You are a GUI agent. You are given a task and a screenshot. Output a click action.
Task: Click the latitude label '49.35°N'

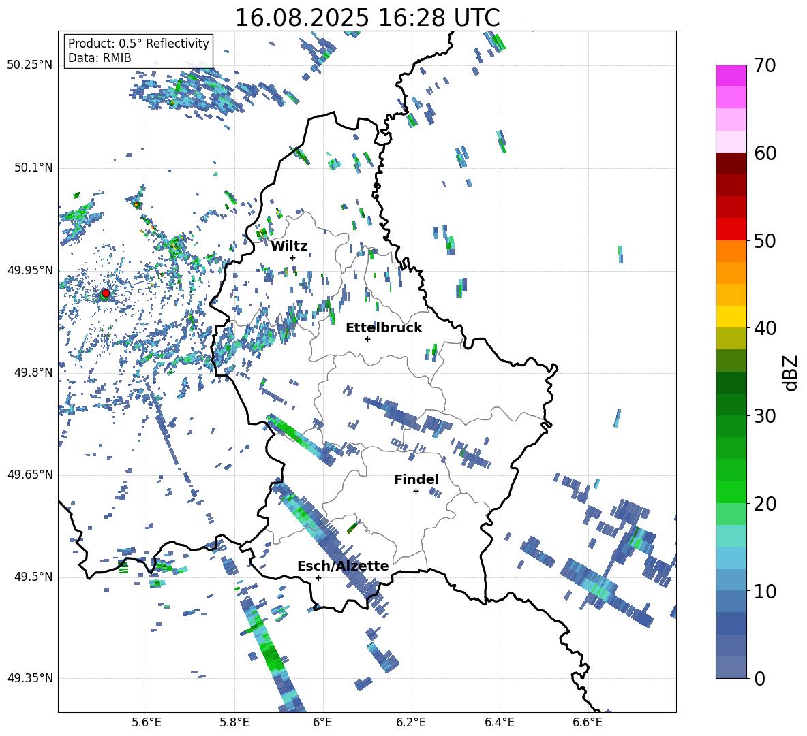pyautogui.click(x=30, y=678)
